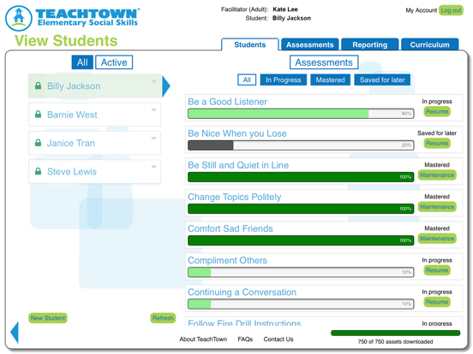The width and height of the screenshot is (473, 354).
Task: Open Be Nice When you Lose title
Action: click(237, 133)
